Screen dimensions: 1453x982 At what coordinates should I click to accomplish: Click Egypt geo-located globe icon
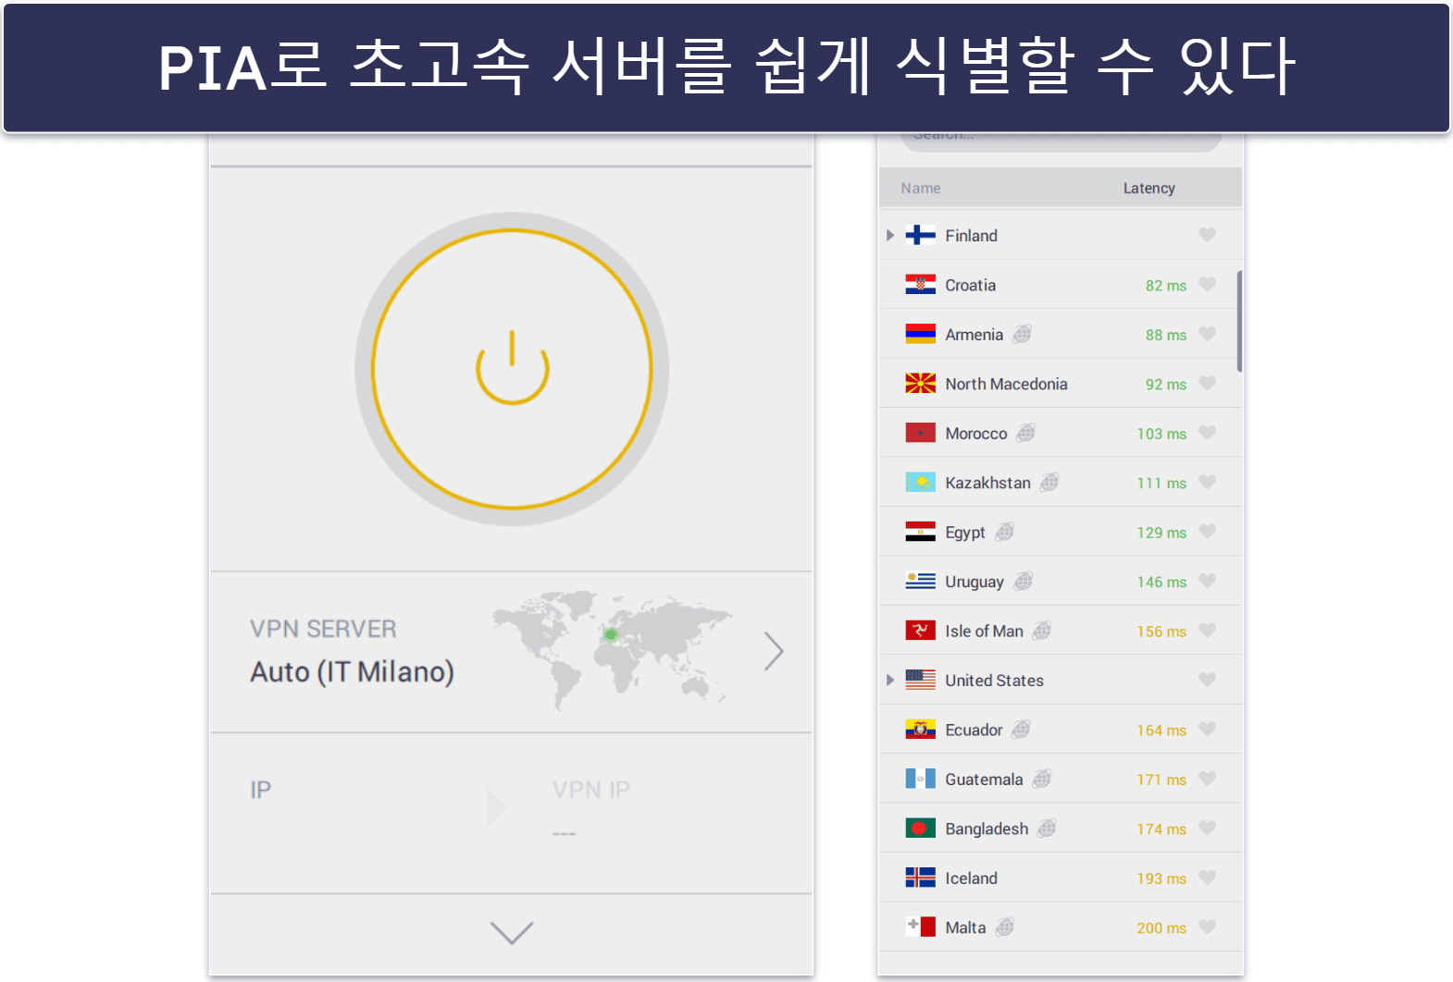[1004, 532]
